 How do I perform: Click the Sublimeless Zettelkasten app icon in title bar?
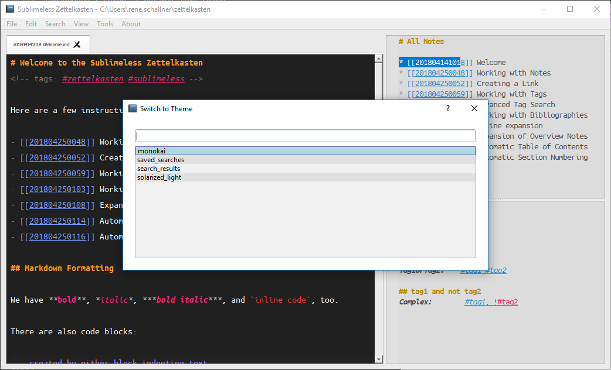pyautogui.click(x=10, y=9)
